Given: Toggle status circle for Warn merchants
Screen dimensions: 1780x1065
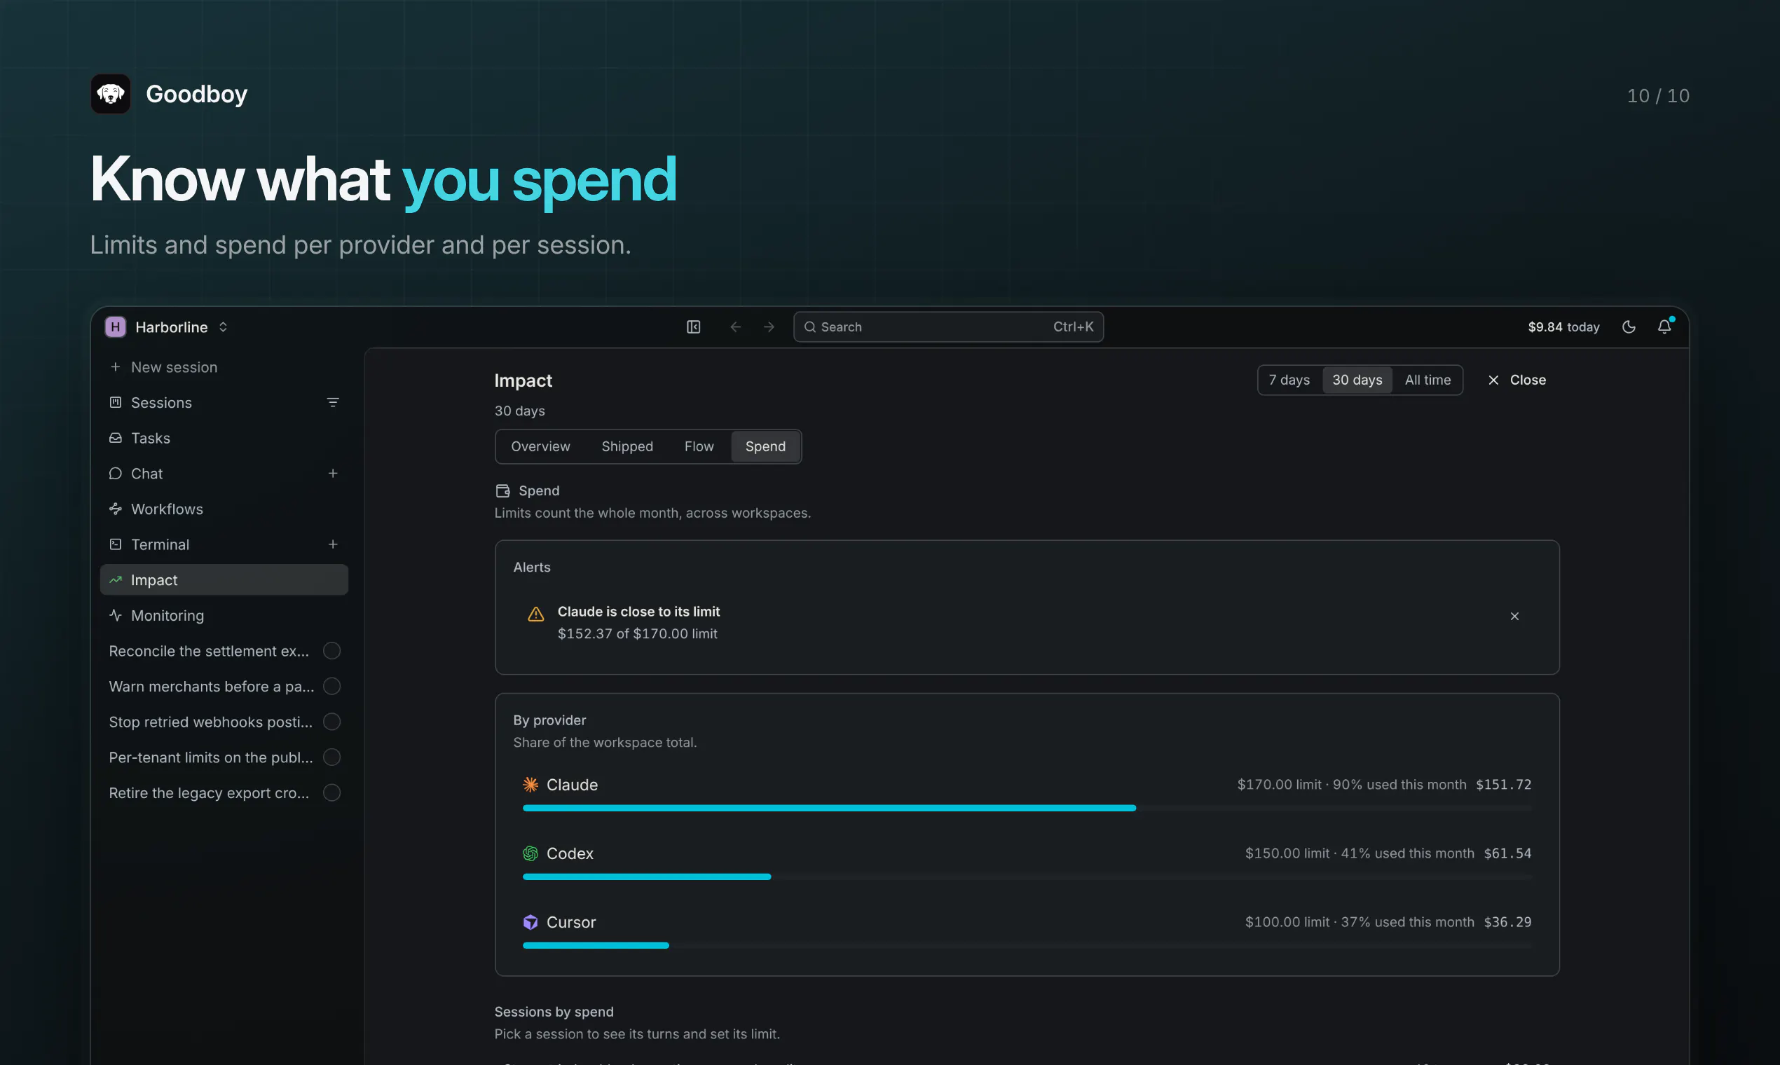Looking at the screenshot, I should click(331, 687).
